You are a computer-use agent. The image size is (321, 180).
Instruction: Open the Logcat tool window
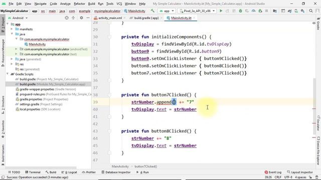pyautogui.click(x=69, y=172)
